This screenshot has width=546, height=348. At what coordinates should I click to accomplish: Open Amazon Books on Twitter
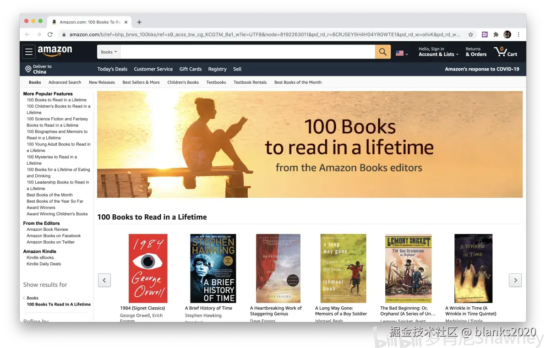(x=50, y=242)
